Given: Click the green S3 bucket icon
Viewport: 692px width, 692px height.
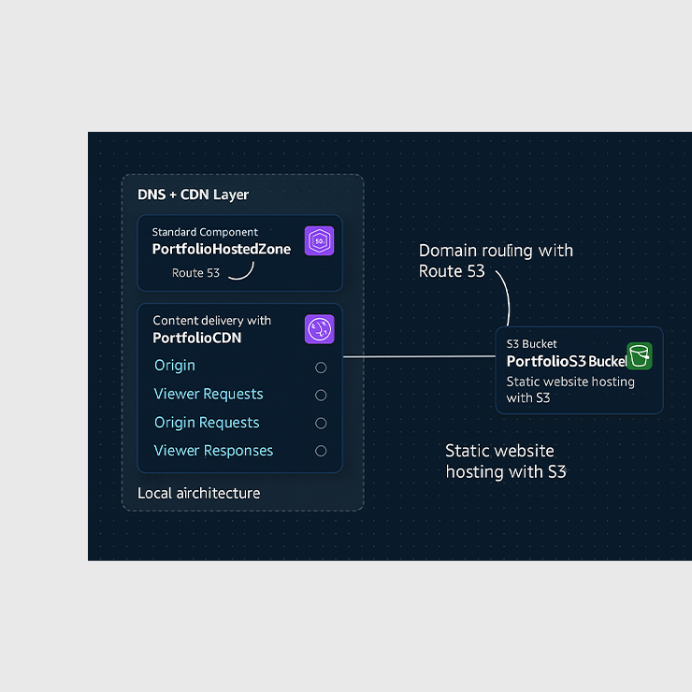Looking at the screenshot, I should point(640,355).
